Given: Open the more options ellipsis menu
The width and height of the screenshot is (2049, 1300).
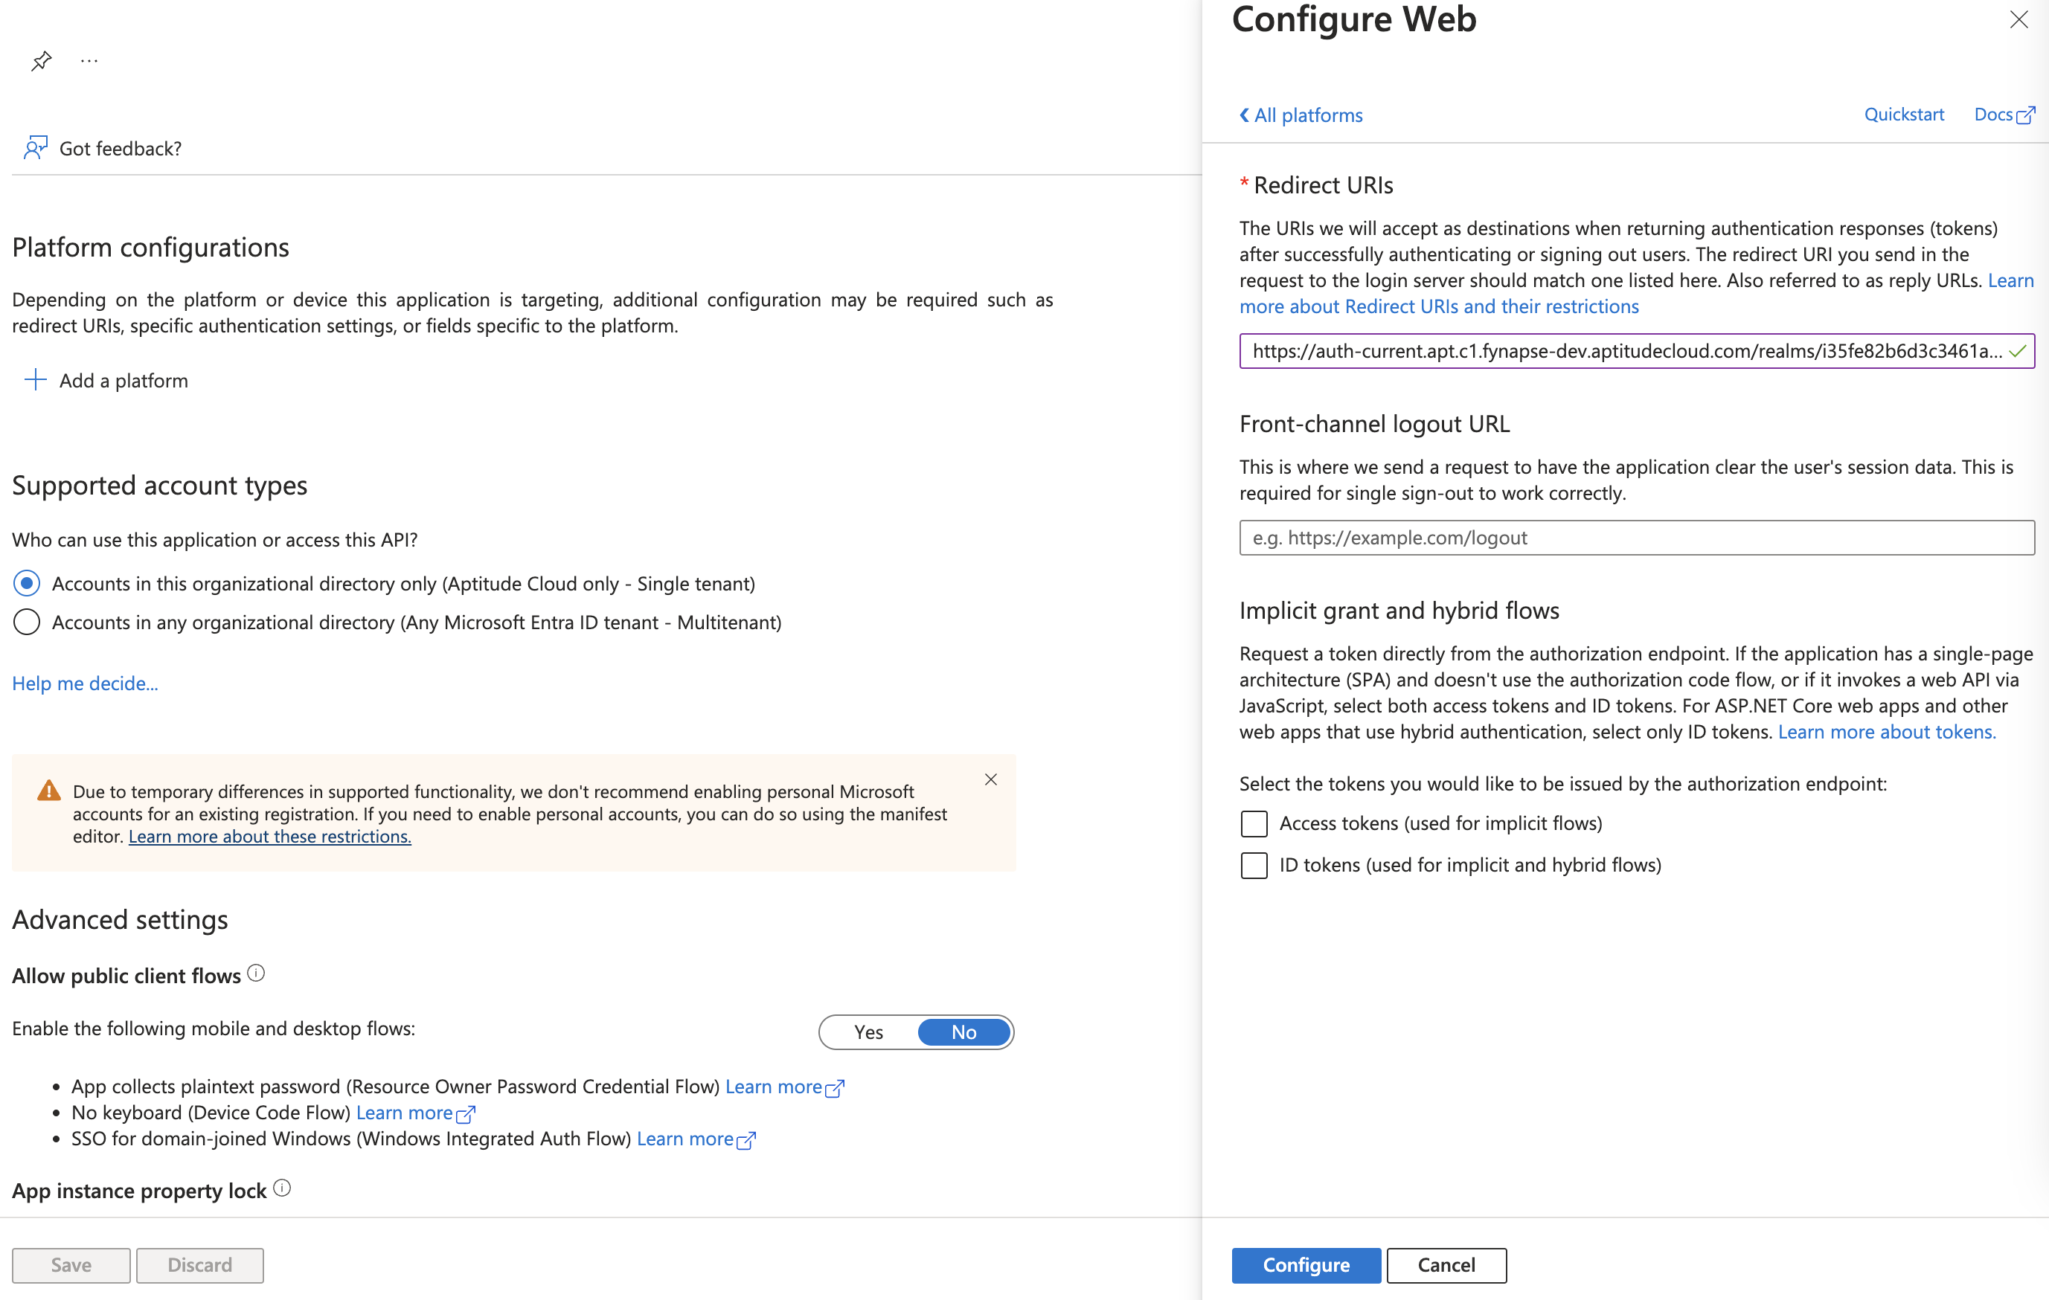Looking at the screenshot, I should click(89, 61).
